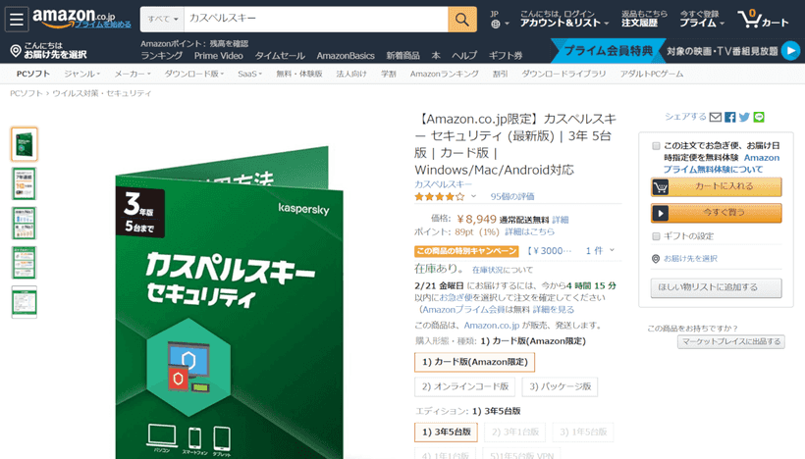Check the お急ぎ便 free trial checkbox
805x459 pixels.
[656, 146]
